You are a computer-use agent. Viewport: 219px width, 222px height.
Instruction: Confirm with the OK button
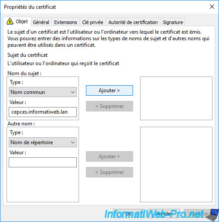click(x=129, y=214)
